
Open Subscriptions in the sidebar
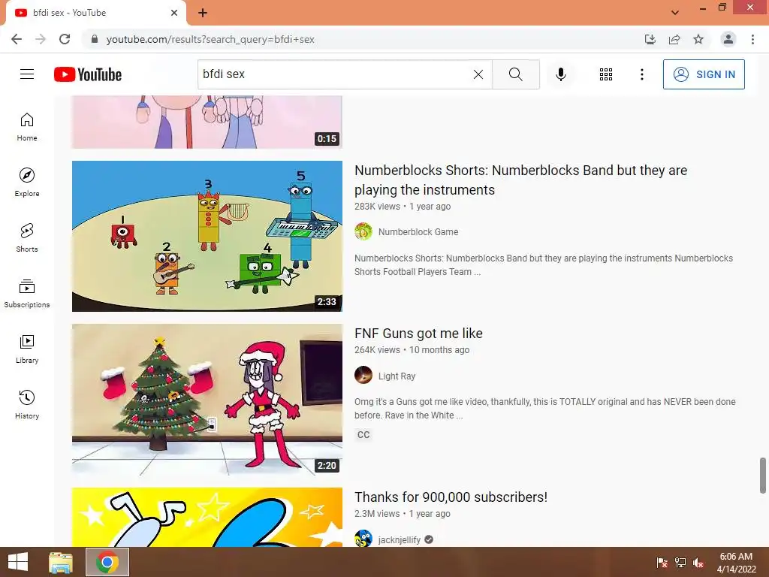(x=27, y=293)
